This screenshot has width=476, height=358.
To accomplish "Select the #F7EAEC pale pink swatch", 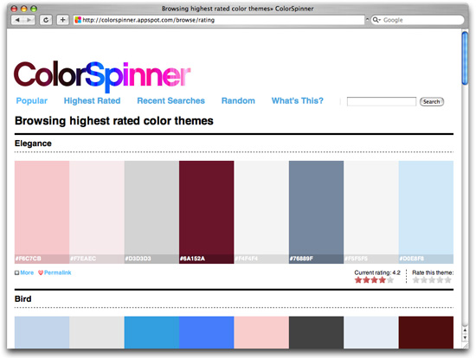I will pyautogui.click(x=97, y=212).
